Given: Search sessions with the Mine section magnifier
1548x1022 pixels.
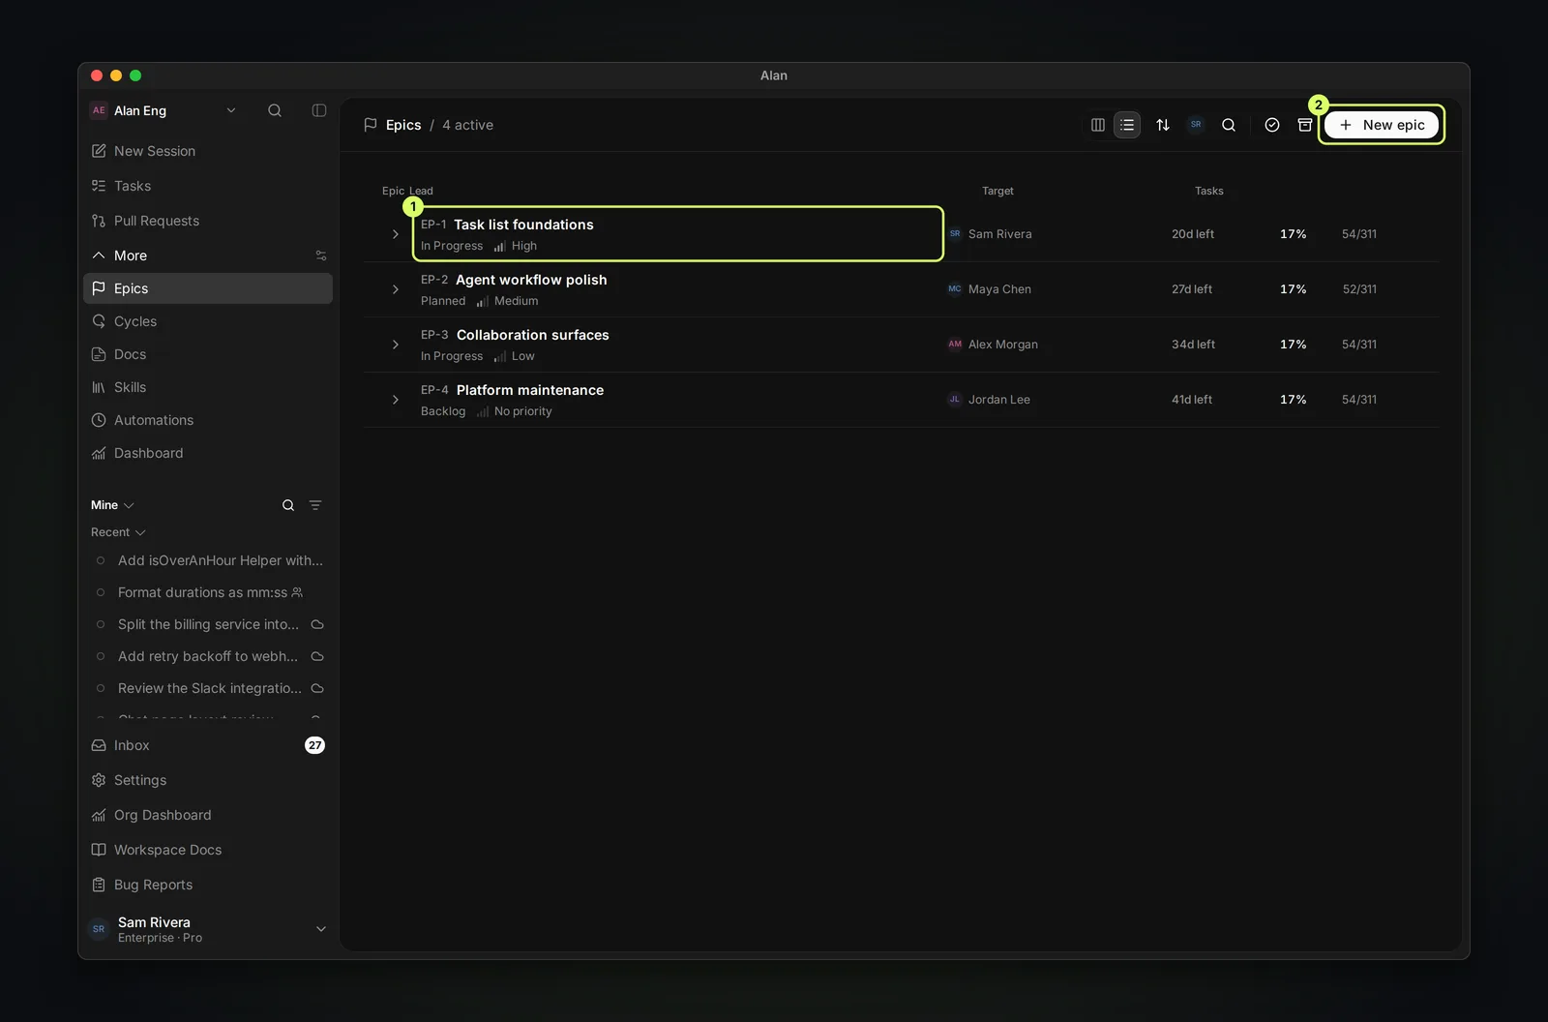Looking at the screenshot, I should (288, 505).
